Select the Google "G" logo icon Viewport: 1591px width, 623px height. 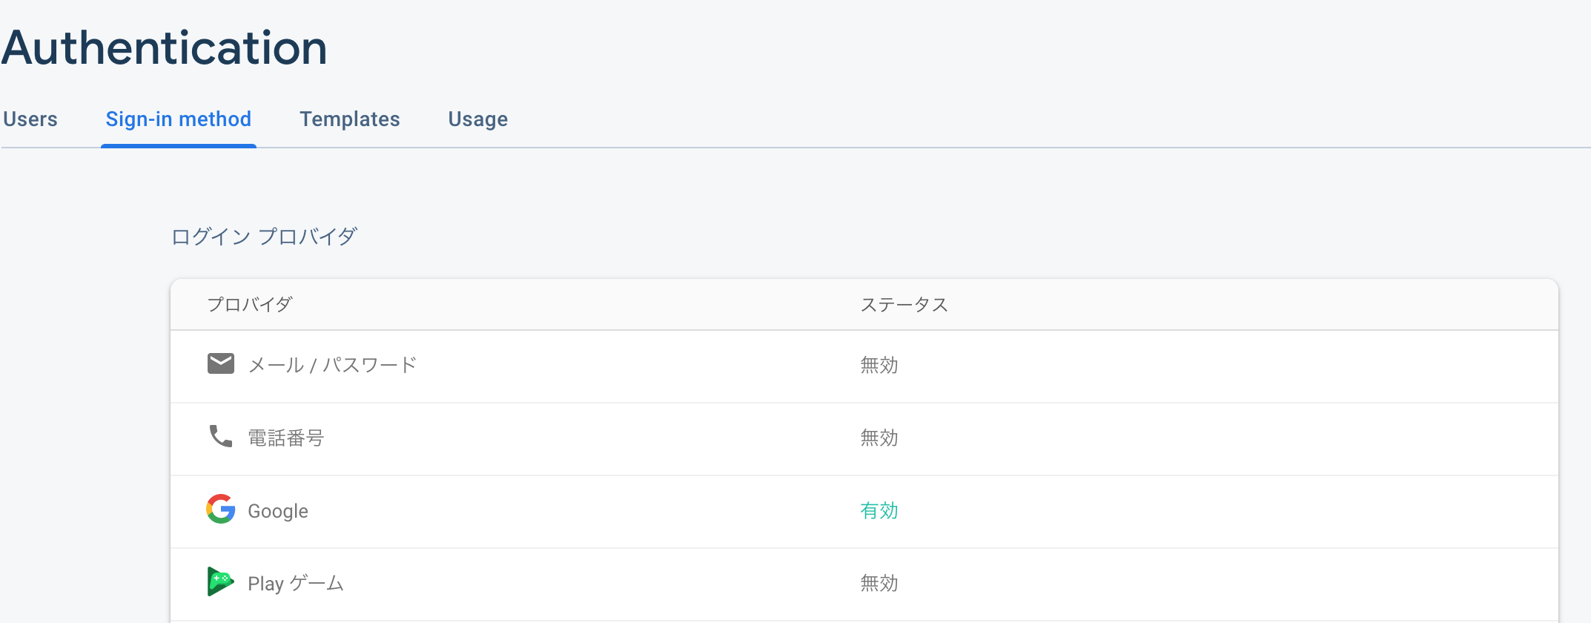point(219,510)
